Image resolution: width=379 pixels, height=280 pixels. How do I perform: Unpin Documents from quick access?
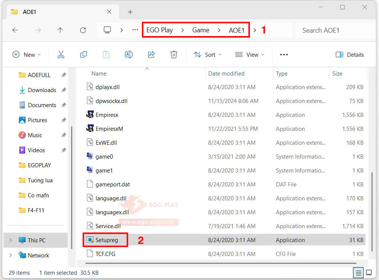click(x=64, y=105)
